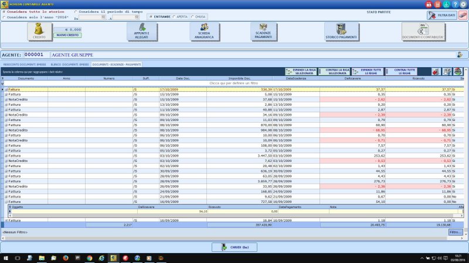The width and height of the screenshot is (469, 263).
Task: Click the horizontal scrollbar below the grid
Action: (x=232, y=238)
